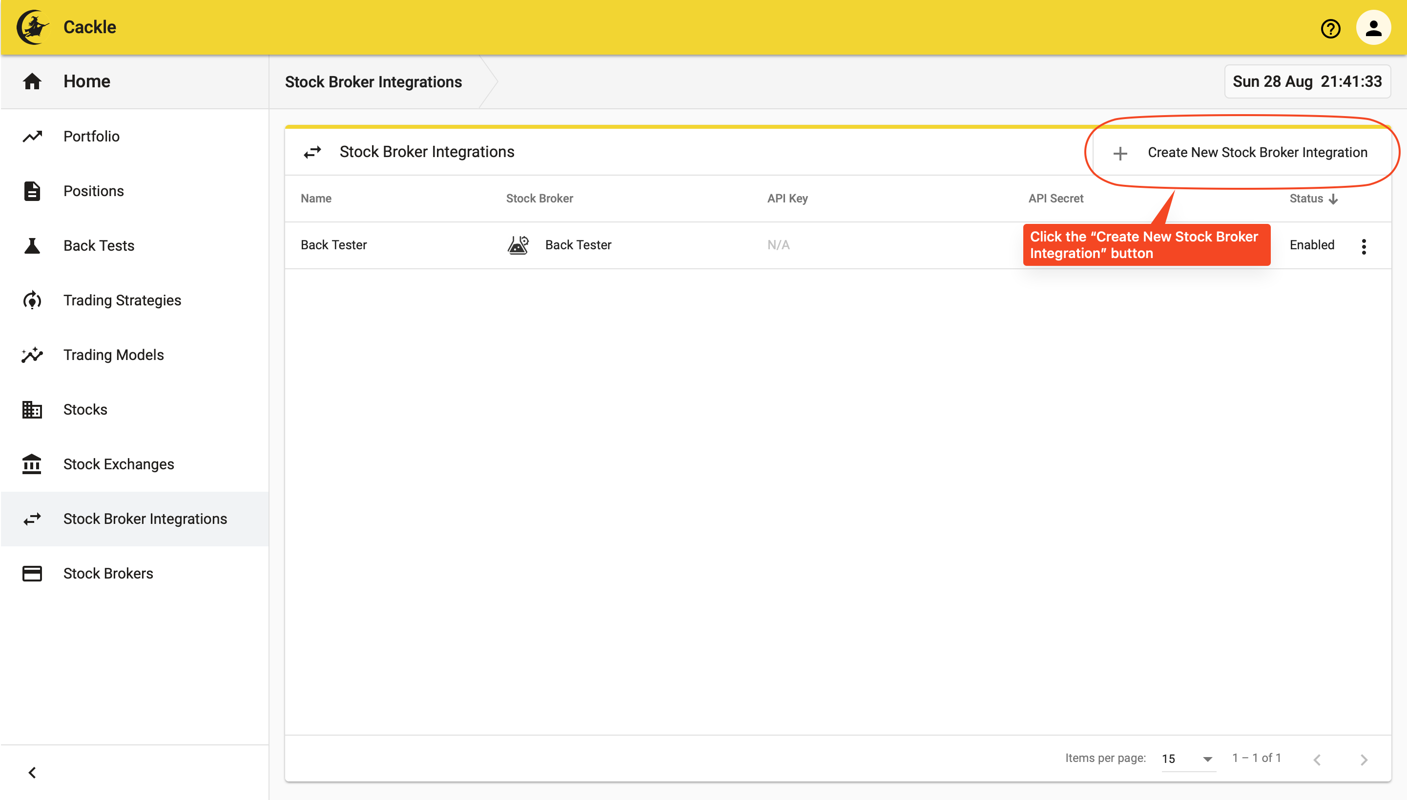Click the Home house icon
The width and height of the screenshot is (1407, 800).
32,81
